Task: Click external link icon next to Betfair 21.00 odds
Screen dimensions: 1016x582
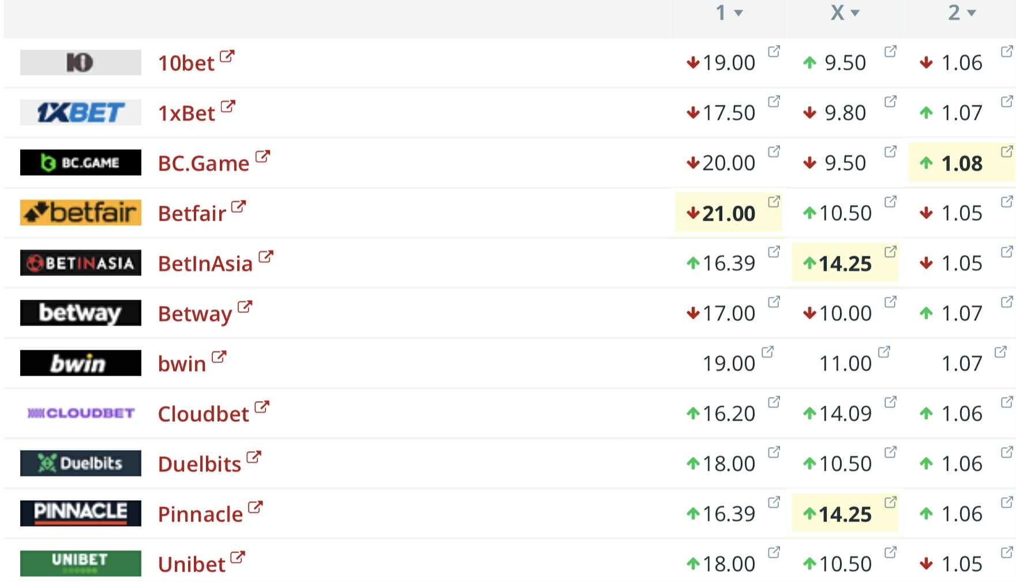Action: (774, 201)
